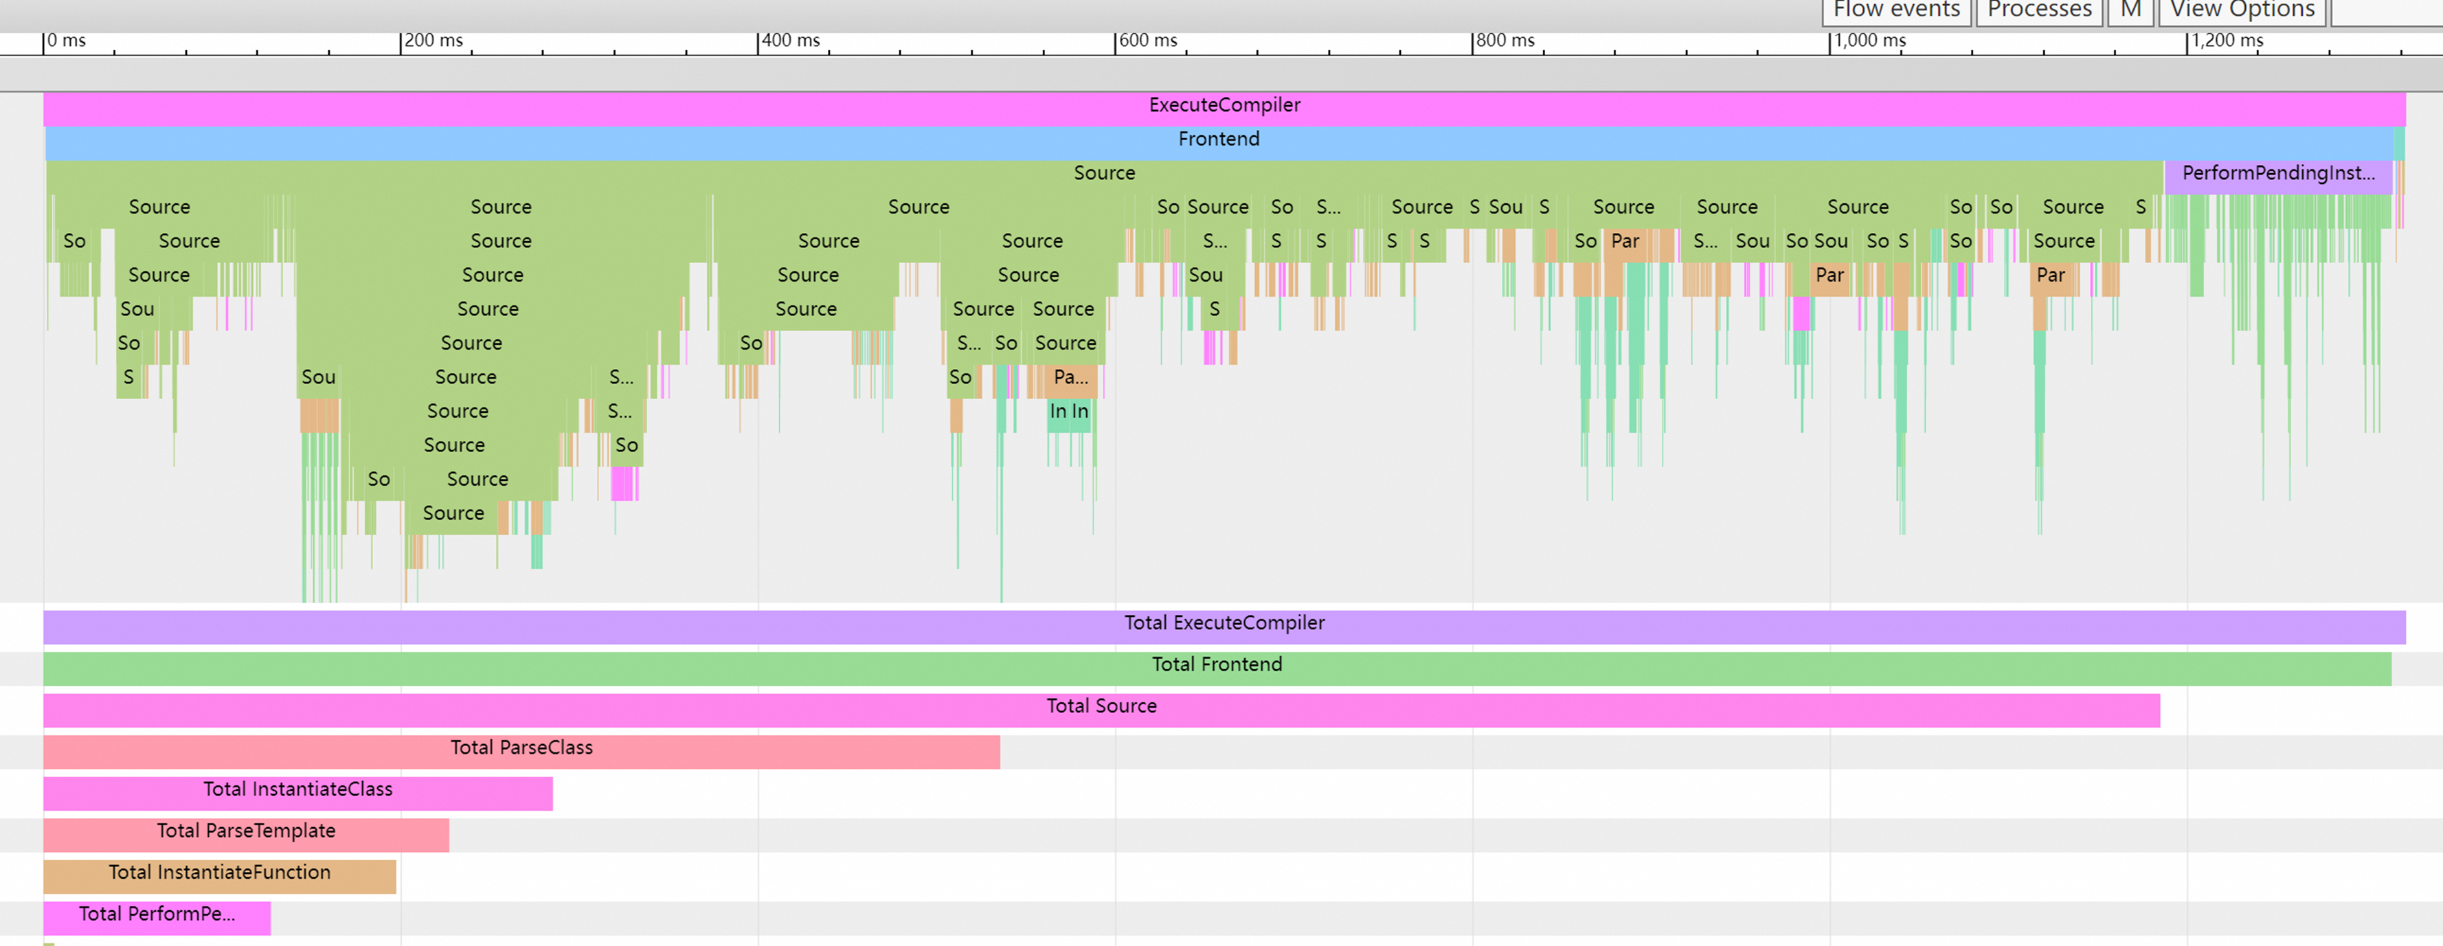Click the Total InstantiateClass bar
Image resolution: width=2443 pixels, height=946 pixels.
point(297,791)
